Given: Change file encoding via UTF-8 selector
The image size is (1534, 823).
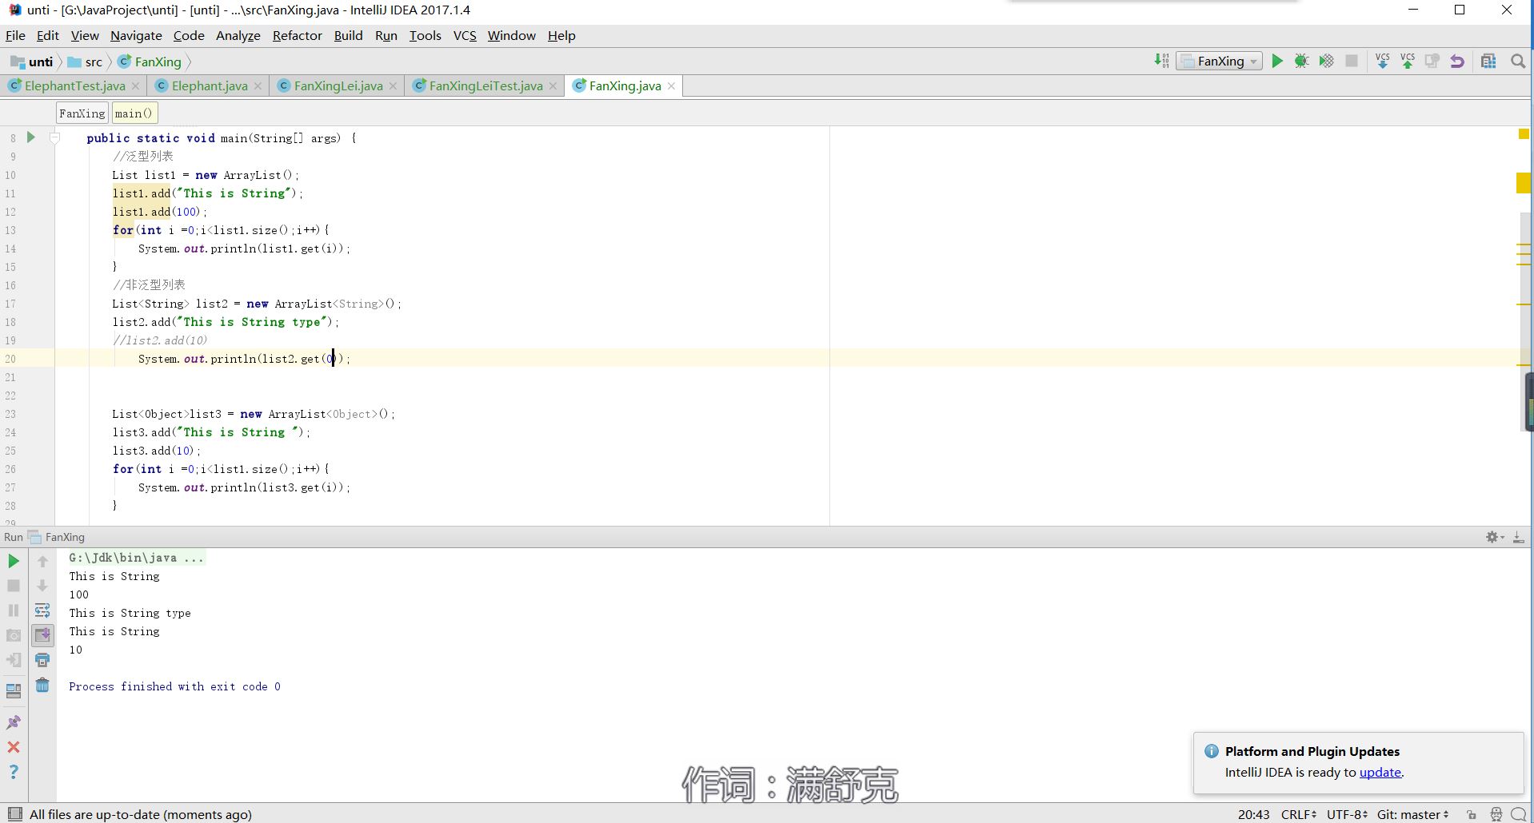Looking at the screenshot, I should point(1347,815).
